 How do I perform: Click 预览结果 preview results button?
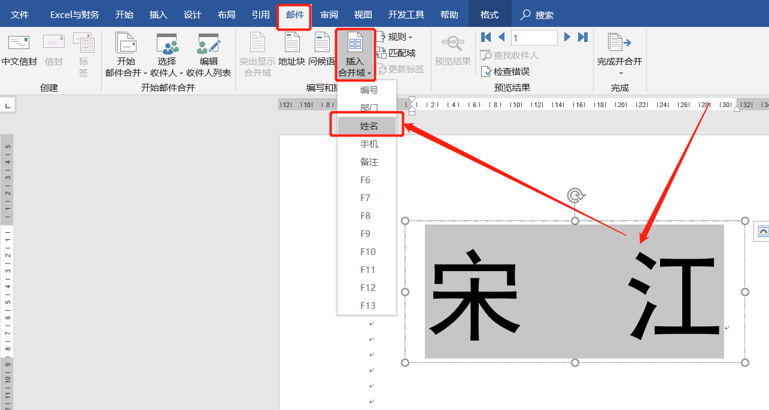[x=452, y=51]
